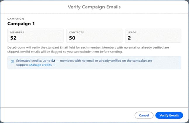The width and height of the screenshot is (189, 123).
Task: Select the Contacts count card
Action: tap(94, 36)
